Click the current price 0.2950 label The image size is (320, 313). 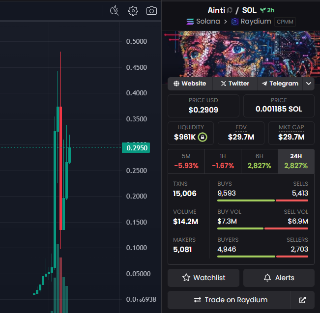coord(136,148)
